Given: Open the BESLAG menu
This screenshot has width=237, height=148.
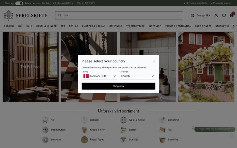Looking at the screenshot, I should pyautogui.click(x=74, y=26).
